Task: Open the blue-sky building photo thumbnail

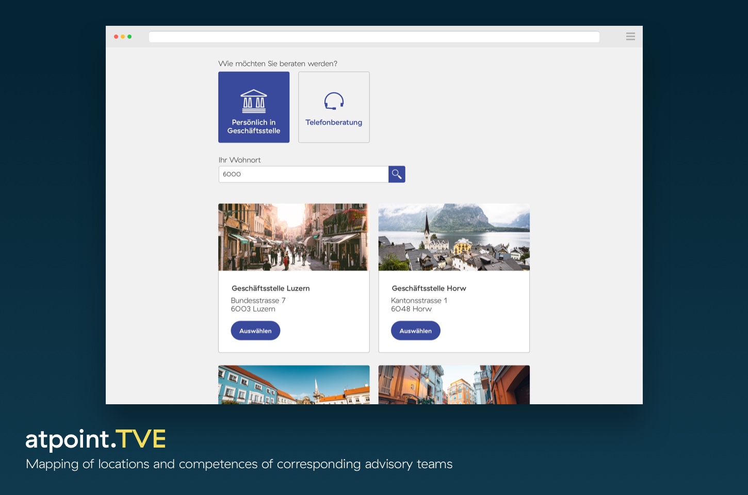Action: (294, 385)
